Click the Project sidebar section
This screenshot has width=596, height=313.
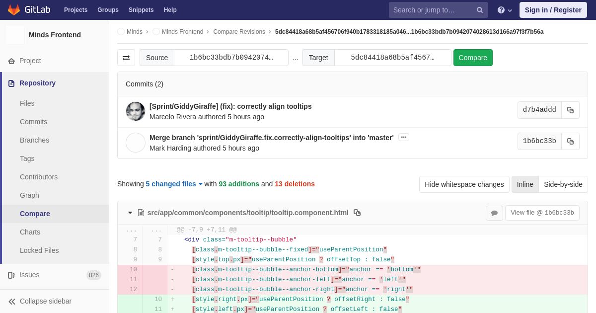(x=55, y=61)
